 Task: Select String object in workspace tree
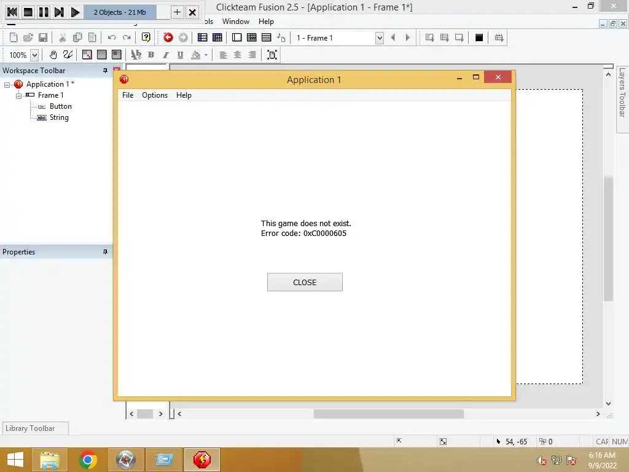tap(59, 117)
